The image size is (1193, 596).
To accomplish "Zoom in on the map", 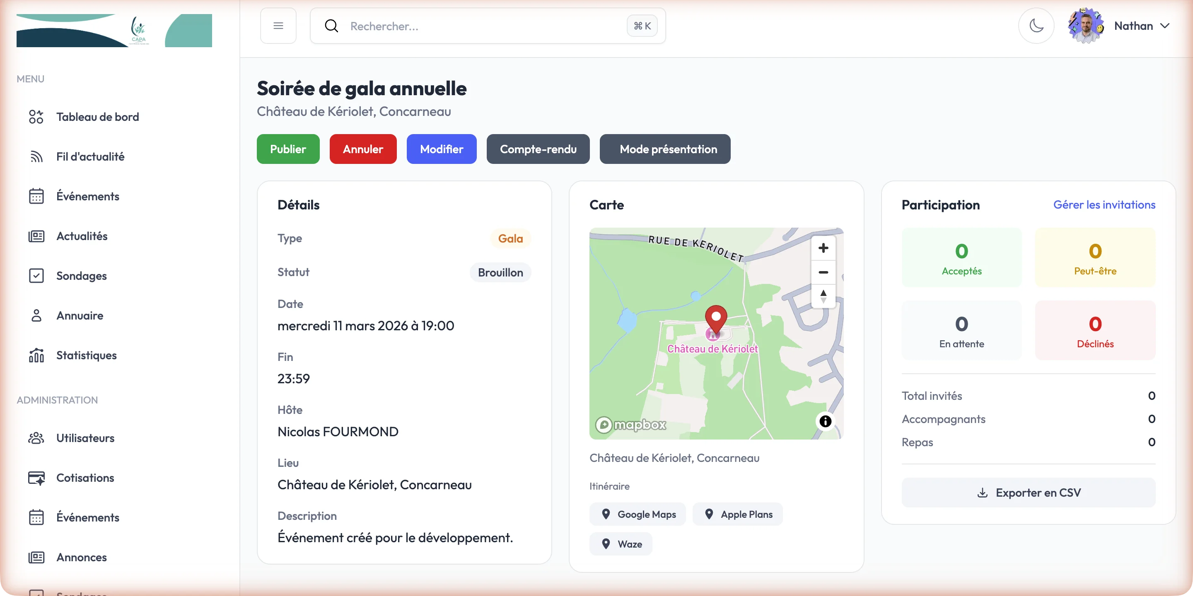I will (x=823, y=248).
